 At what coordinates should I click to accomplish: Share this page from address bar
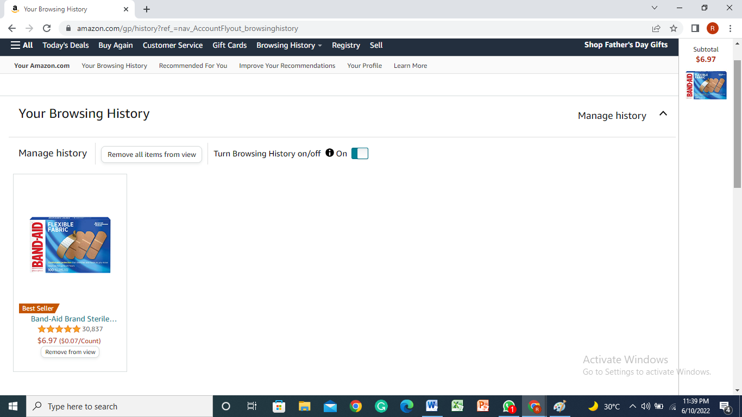tap(656, 28)
